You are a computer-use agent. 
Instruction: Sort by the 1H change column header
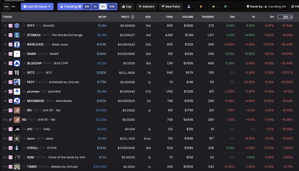253,17
